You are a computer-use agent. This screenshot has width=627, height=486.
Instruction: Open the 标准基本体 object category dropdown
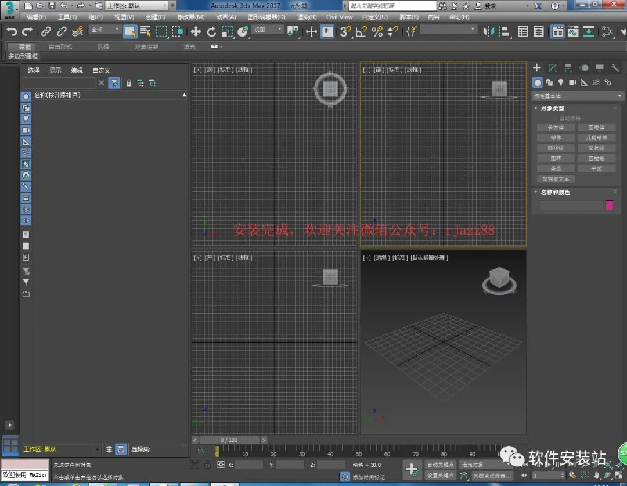pyautogui.click(x=577, y=96)
